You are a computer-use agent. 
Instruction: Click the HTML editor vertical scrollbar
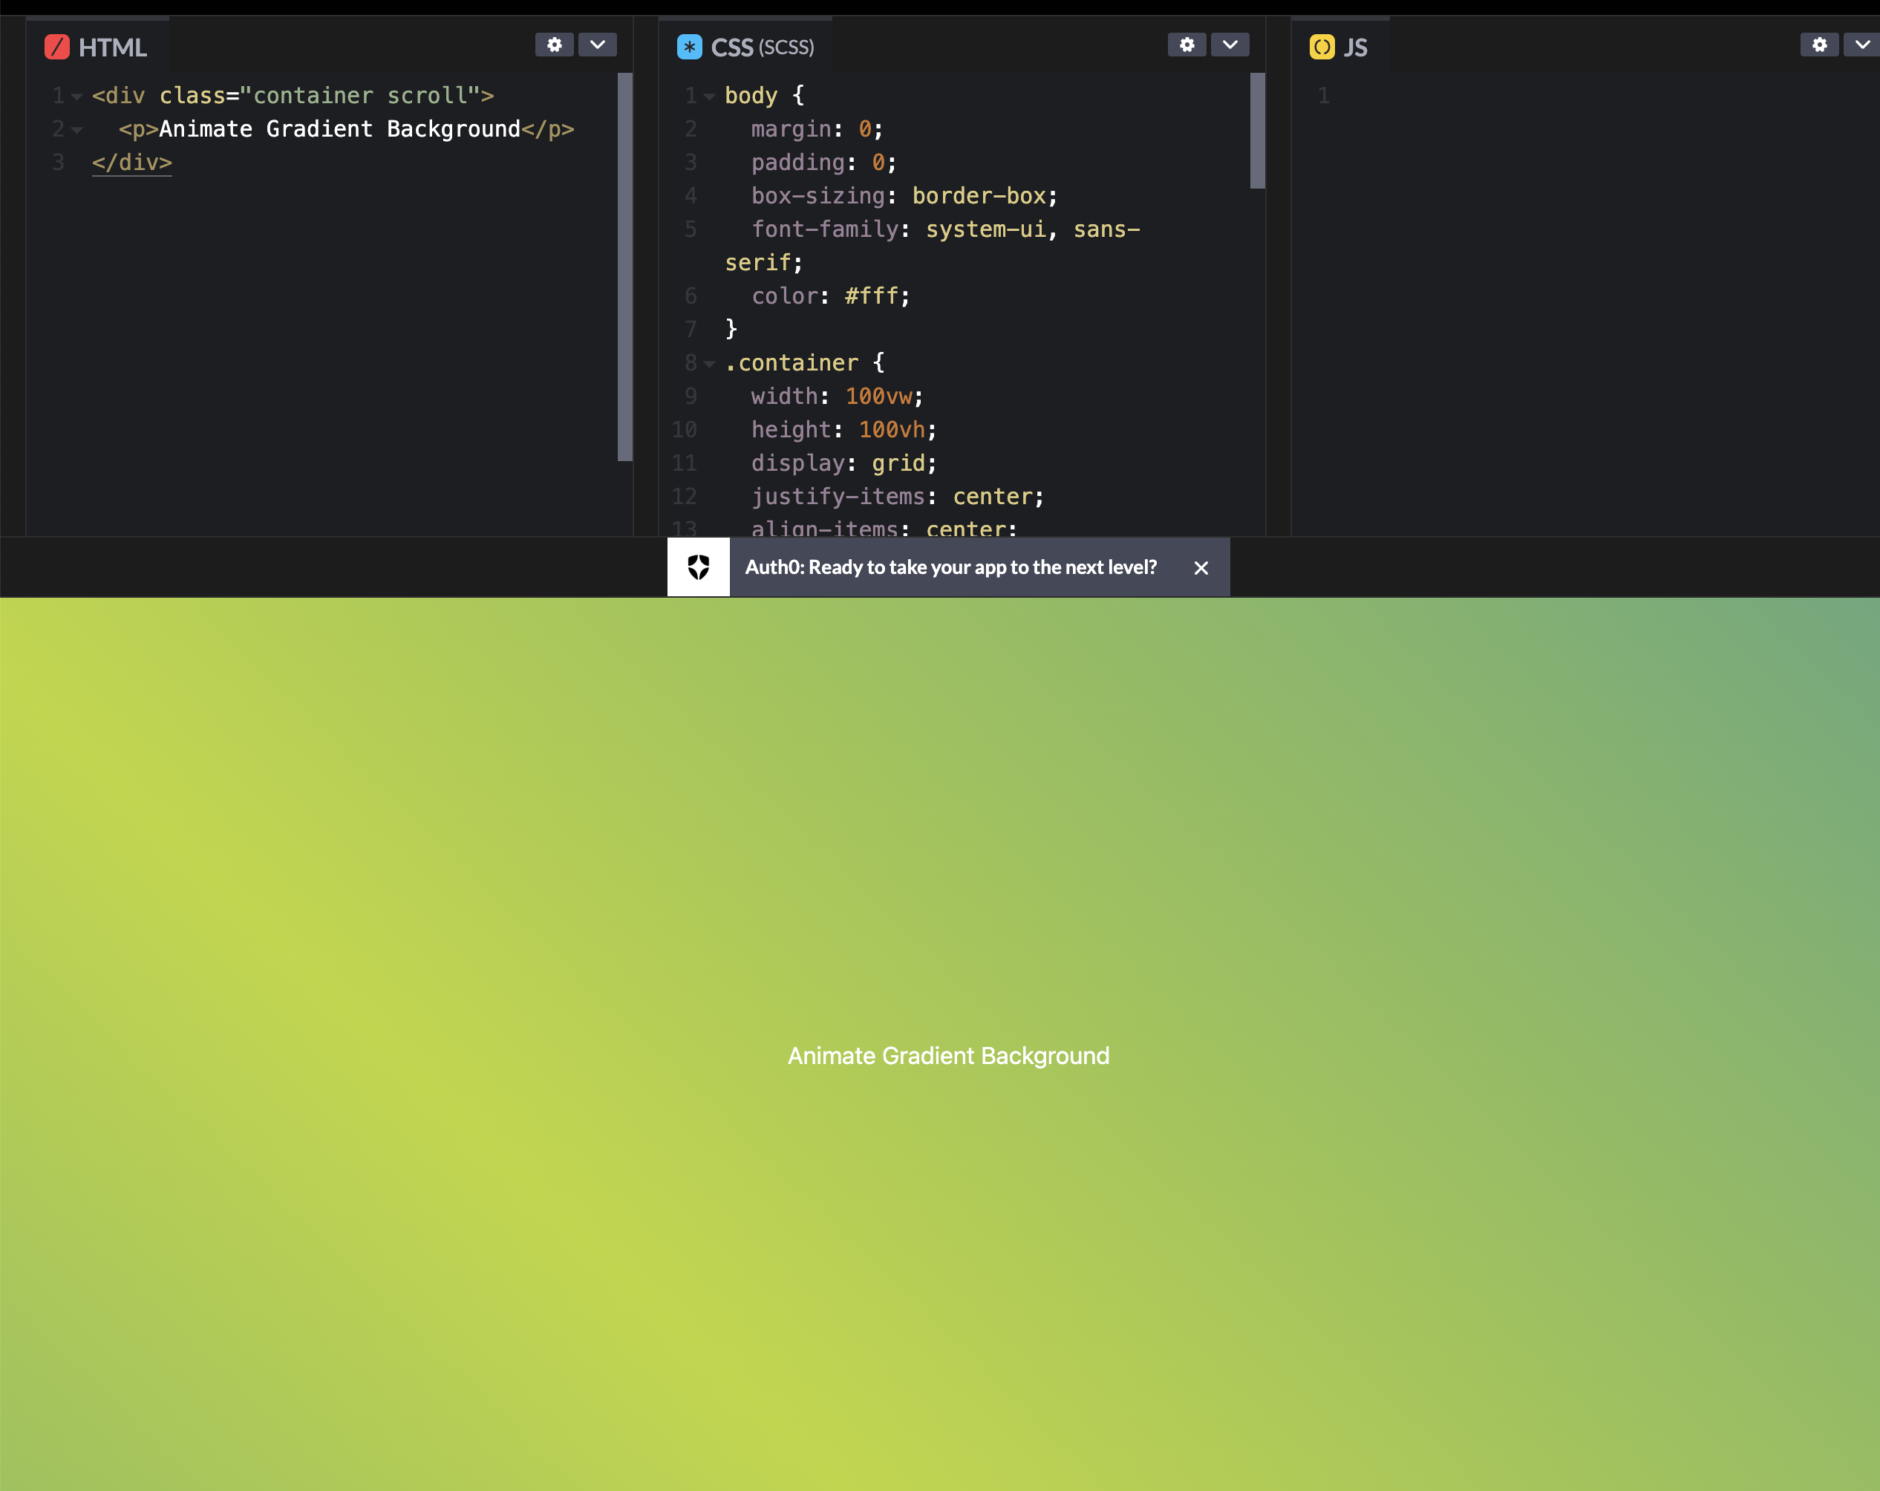coord(624,266)
